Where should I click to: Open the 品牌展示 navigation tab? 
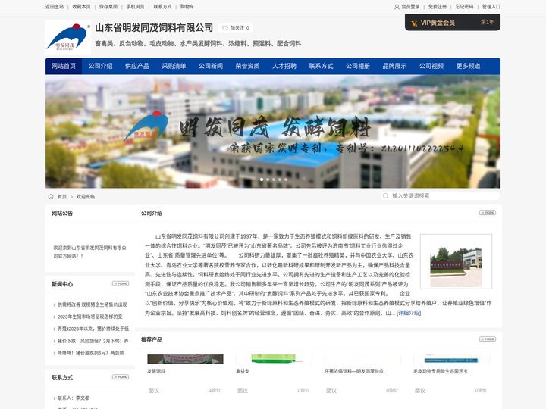pyautogui.click(x=394, y=66)
